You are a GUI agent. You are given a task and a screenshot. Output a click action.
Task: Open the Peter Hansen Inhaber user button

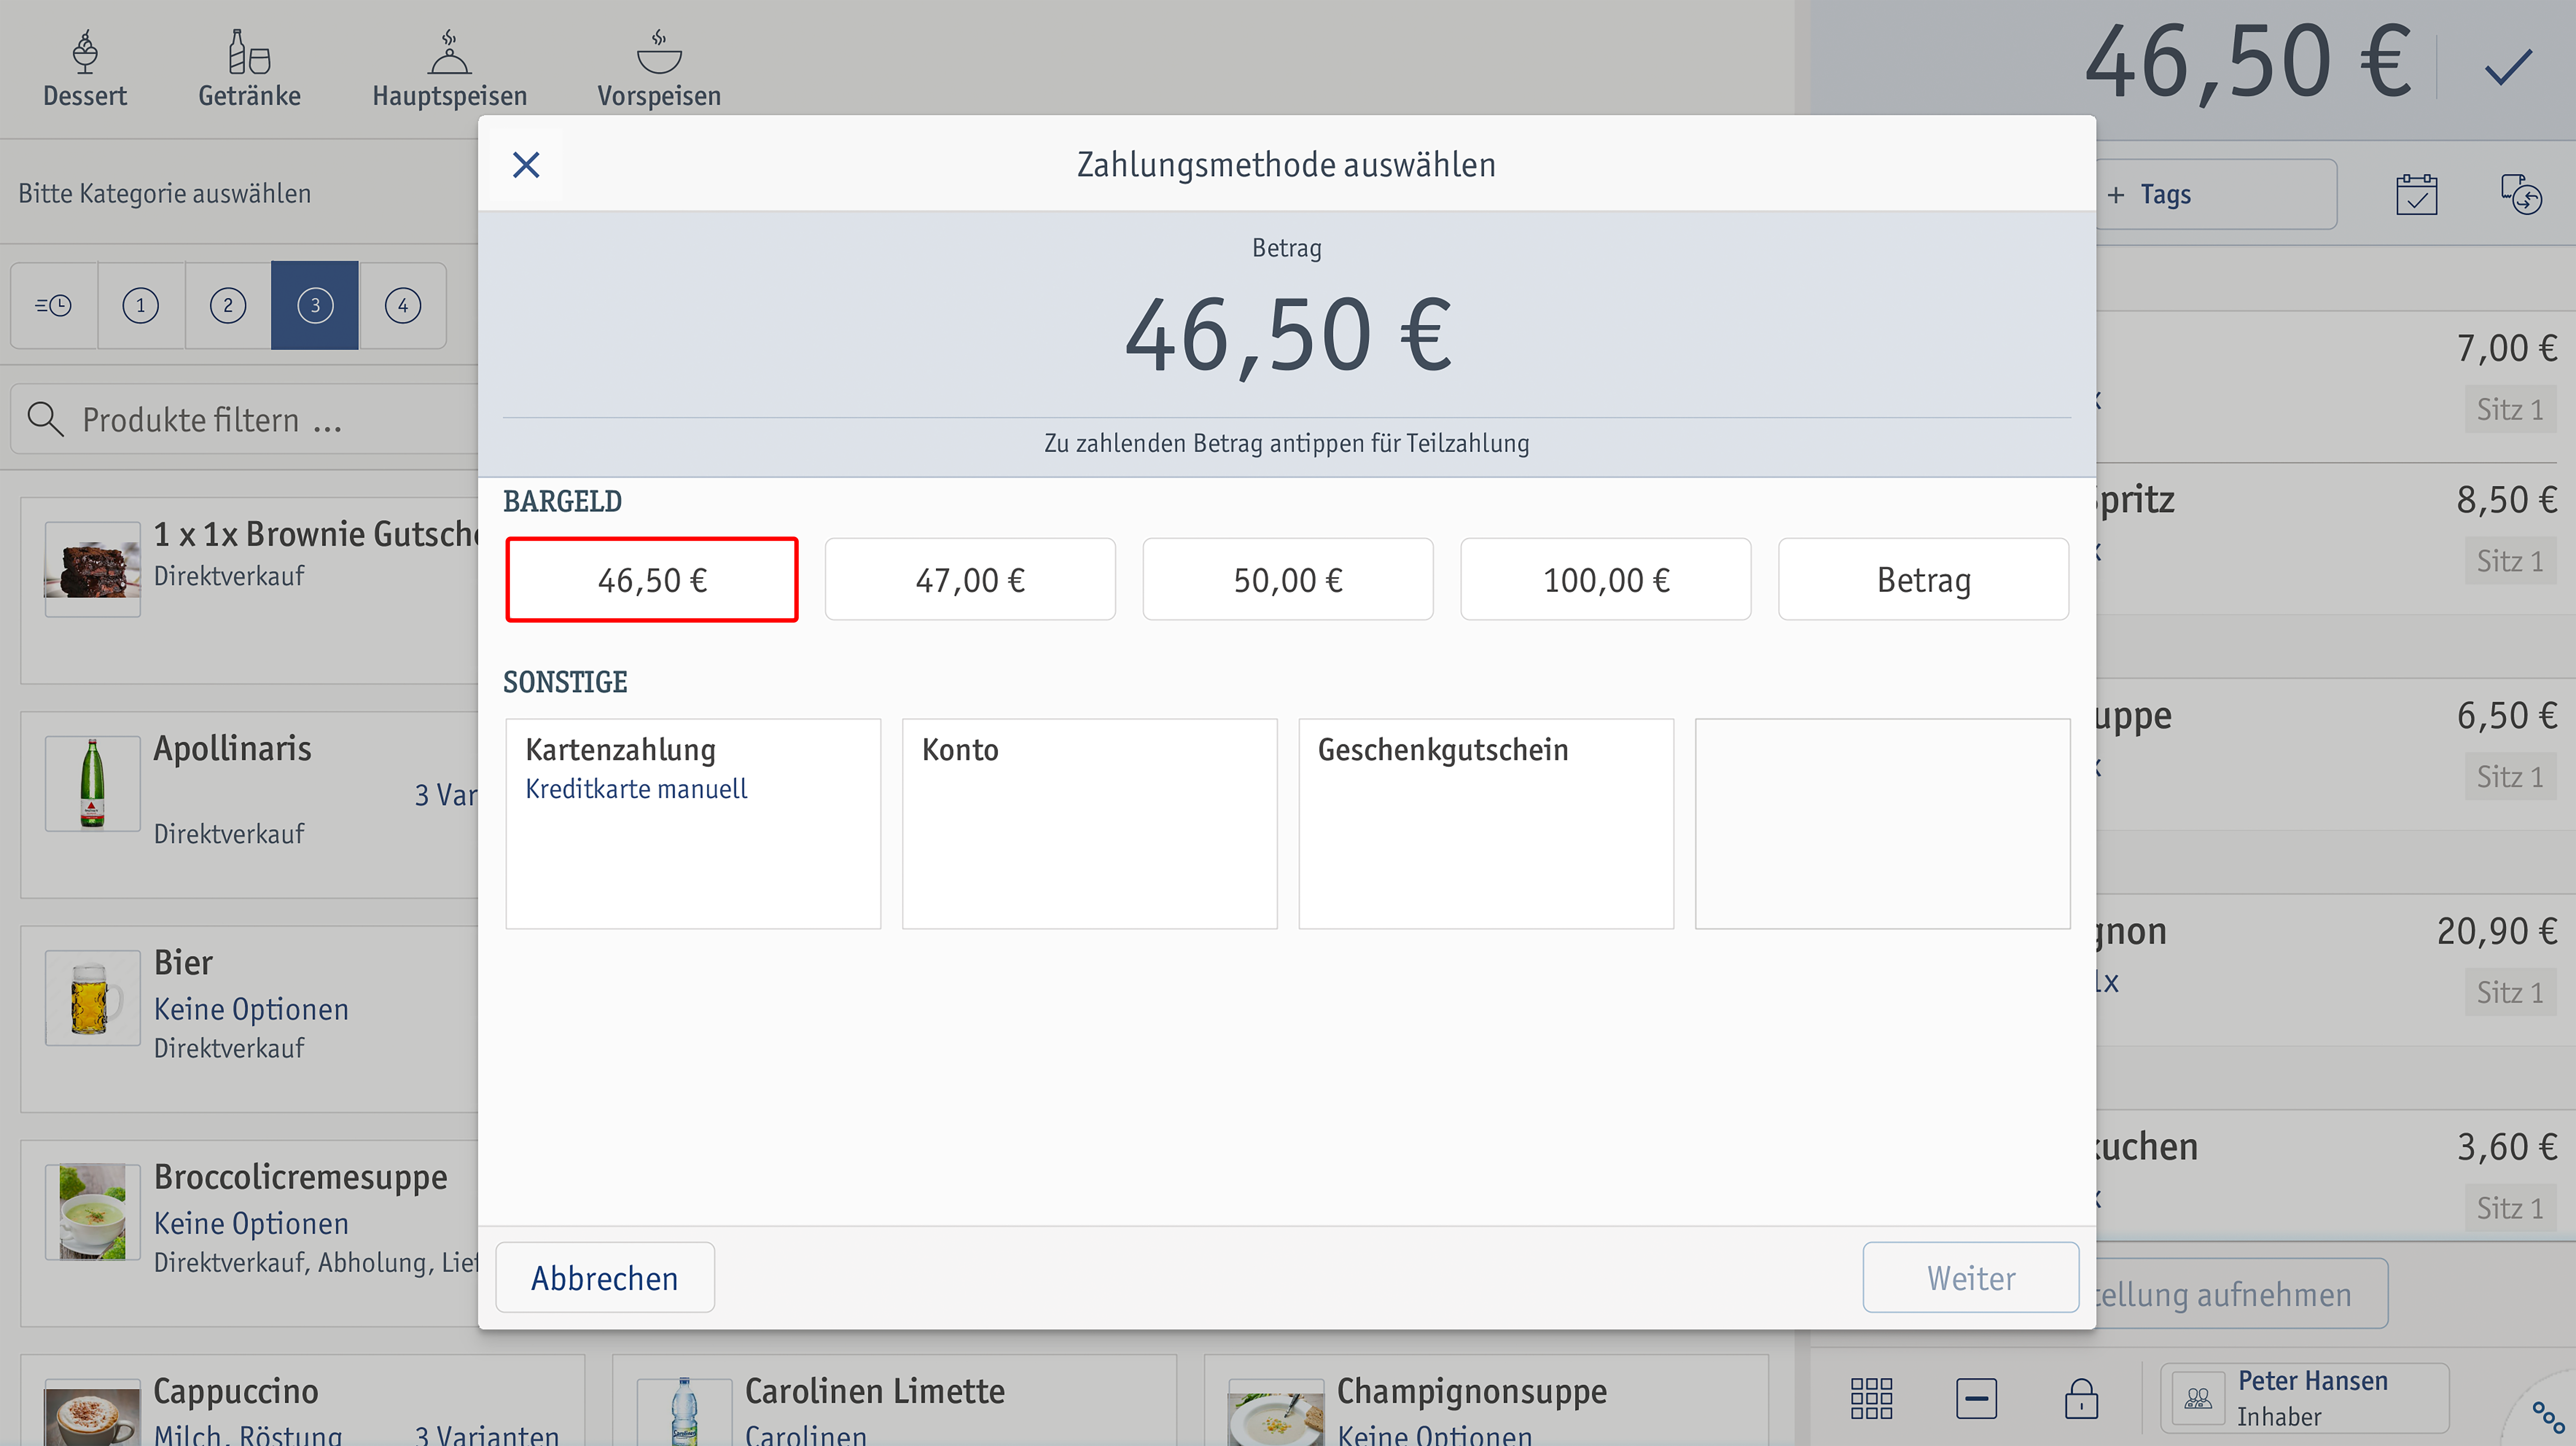point(2304,1398)
